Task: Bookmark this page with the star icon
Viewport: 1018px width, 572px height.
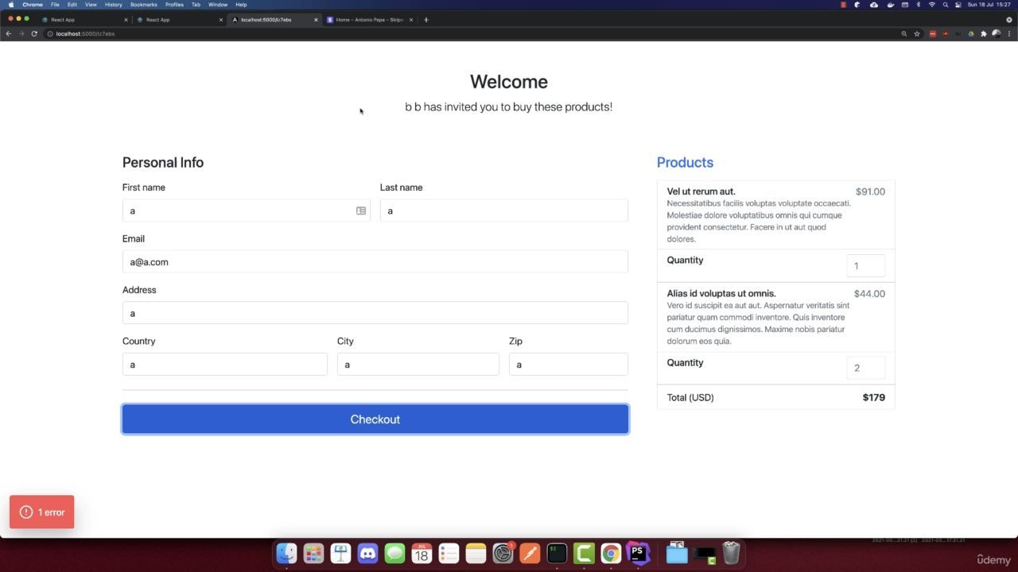Action: 917,33
